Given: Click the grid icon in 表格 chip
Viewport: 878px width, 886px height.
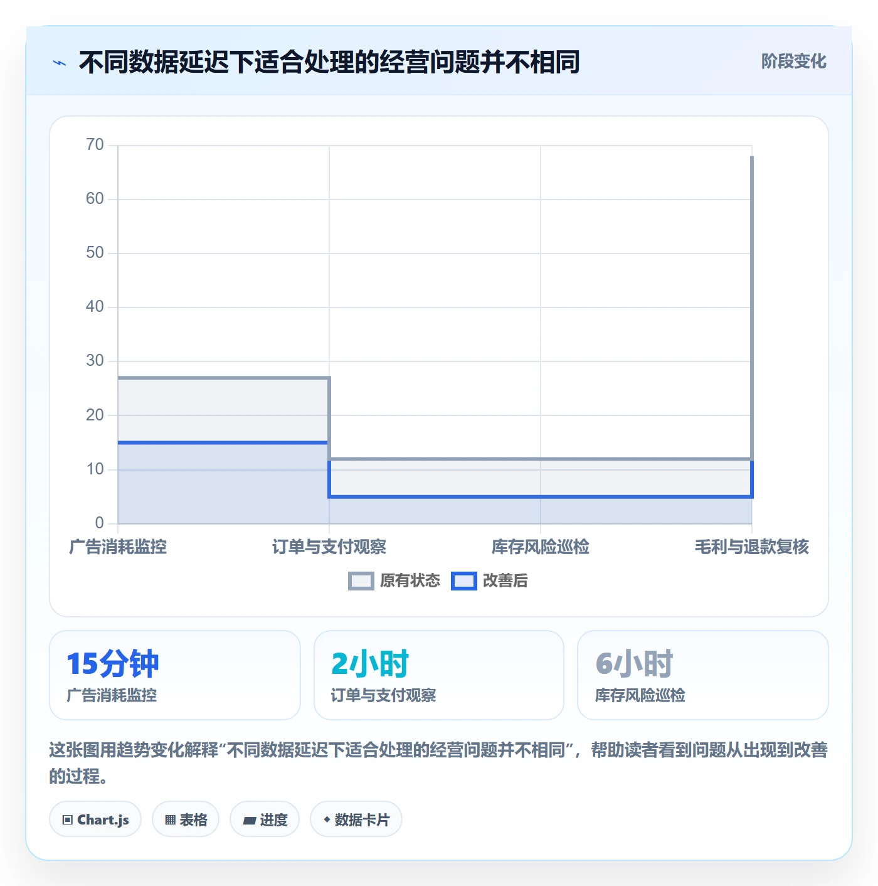Looking at the screenshot, I should [x=170, y=819].
